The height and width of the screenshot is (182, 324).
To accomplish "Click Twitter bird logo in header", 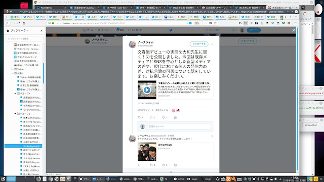I will [171, 30].
